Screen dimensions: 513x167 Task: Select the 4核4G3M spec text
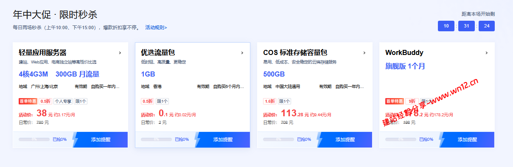pos(33,74)
